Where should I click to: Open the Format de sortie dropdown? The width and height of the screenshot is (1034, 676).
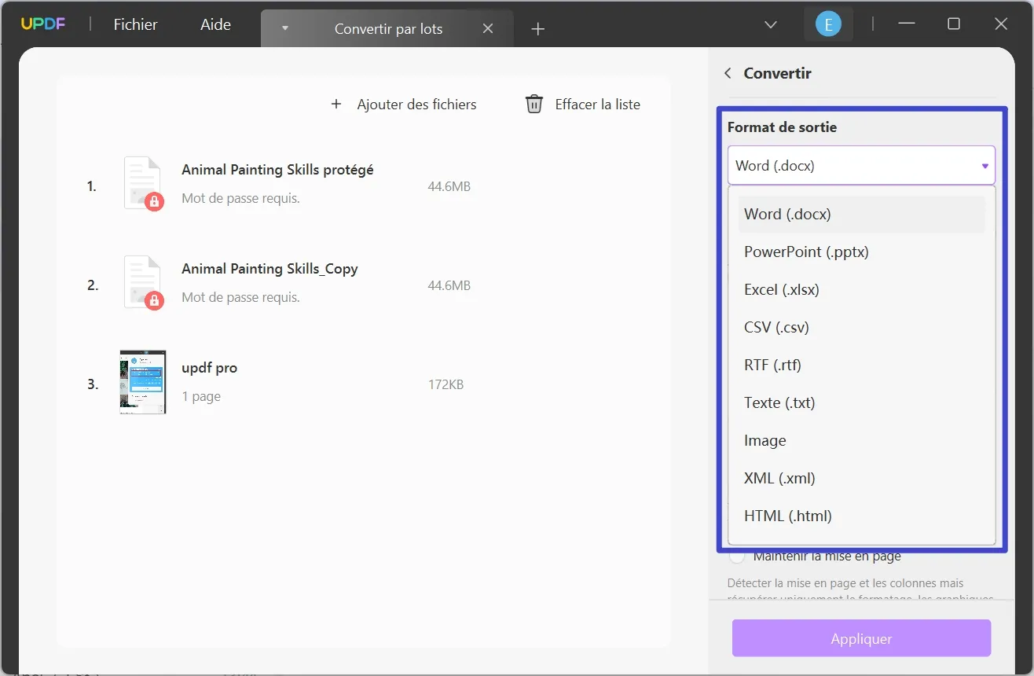pos(861,165)
